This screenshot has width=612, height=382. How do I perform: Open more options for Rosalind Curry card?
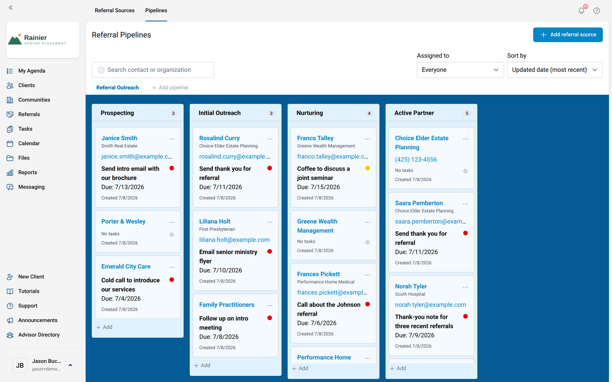coord(270,139)
